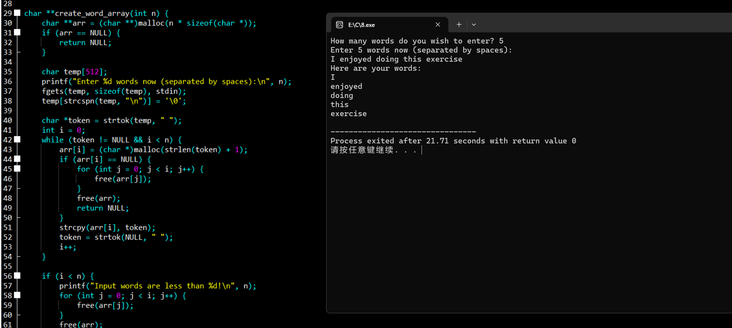Open the terminal new-tab dropdown chevron
Viewport: 732px width, 328px height.
pyautogui.click(x=474, y=25)
